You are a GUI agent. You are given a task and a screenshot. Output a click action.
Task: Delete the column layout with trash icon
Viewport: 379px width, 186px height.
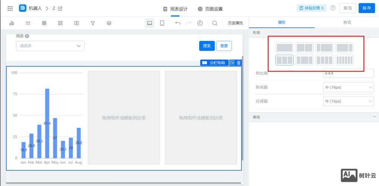[239, 62]
